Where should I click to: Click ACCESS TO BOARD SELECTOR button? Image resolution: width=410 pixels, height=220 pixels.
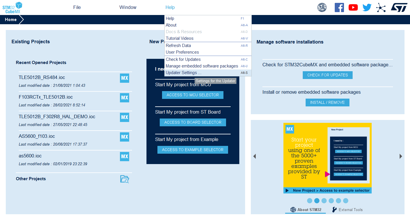pos(193,122)
